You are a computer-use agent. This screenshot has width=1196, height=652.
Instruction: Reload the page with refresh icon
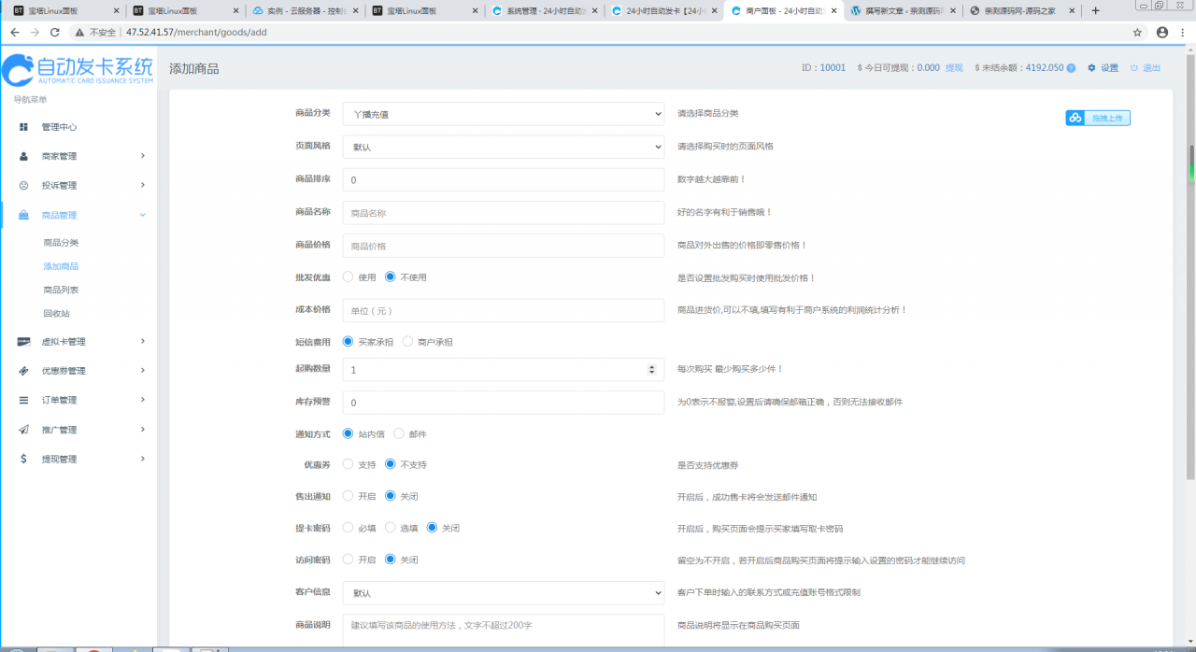55,32
